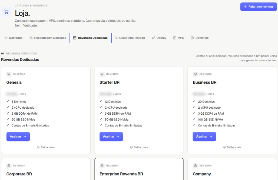The width and height of the screenshot is (278, 180).
Task: Click the Genesis plan title
Action: pos(14,82)
